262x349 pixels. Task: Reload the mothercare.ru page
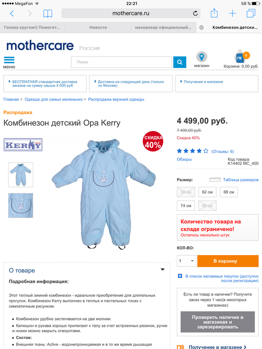[x=195, y=13]
